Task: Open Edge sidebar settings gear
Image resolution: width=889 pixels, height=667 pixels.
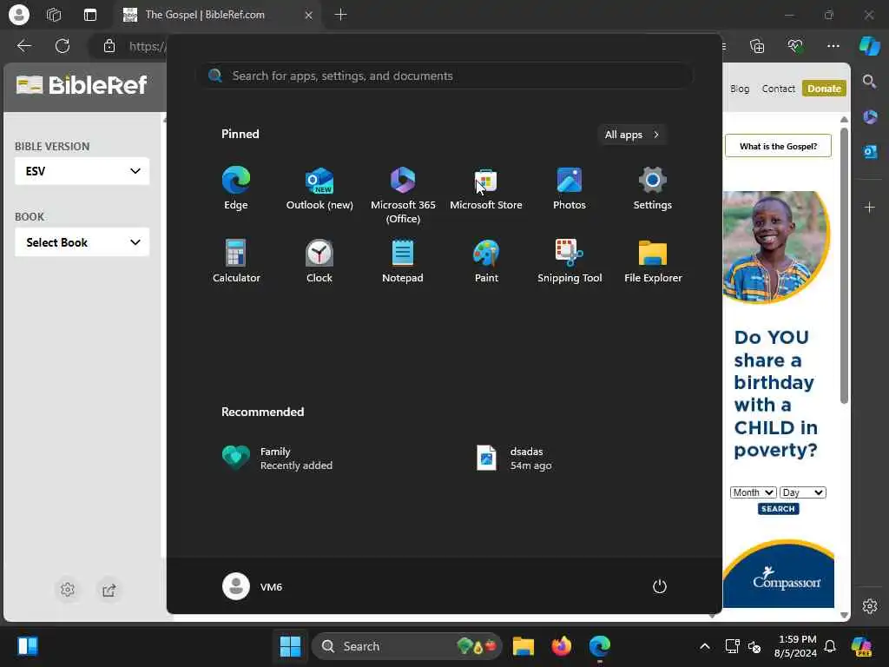Action: coord(870,606)
